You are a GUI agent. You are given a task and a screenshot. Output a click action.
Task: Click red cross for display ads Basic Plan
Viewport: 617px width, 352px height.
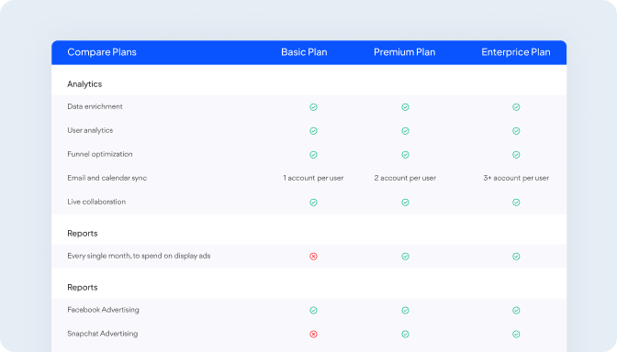pyautogui.click(x=313, y=257)
